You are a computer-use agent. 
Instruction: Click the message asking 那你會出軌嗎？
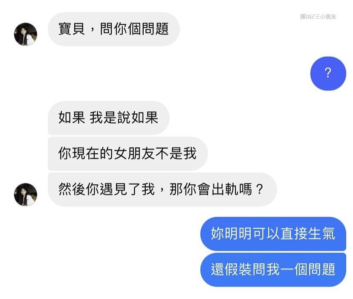(162, 189)
